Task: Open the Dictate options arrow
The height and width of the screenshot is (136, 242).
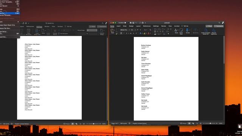Action: tap(190, 30)
